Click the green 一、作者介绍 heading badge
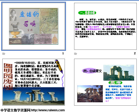The image size is (139, 112). [87, 13]
